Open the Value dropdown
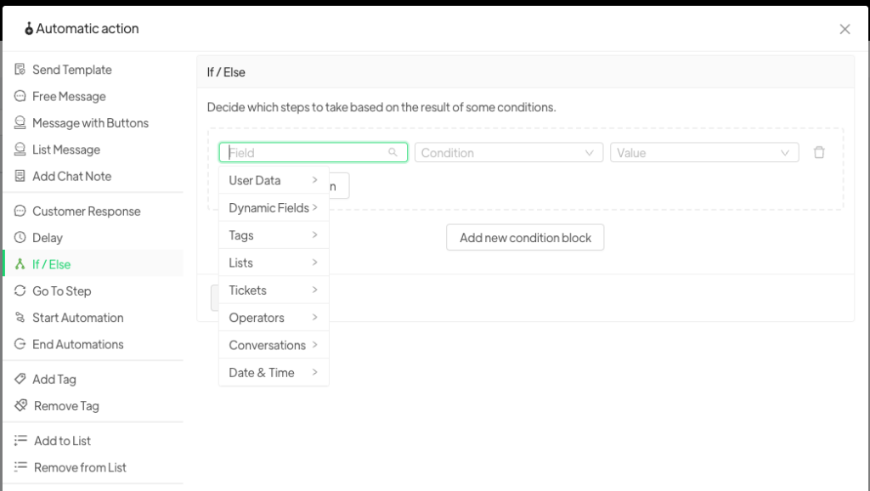The width and height of the screenshot is (870, 491). (703, 153)
